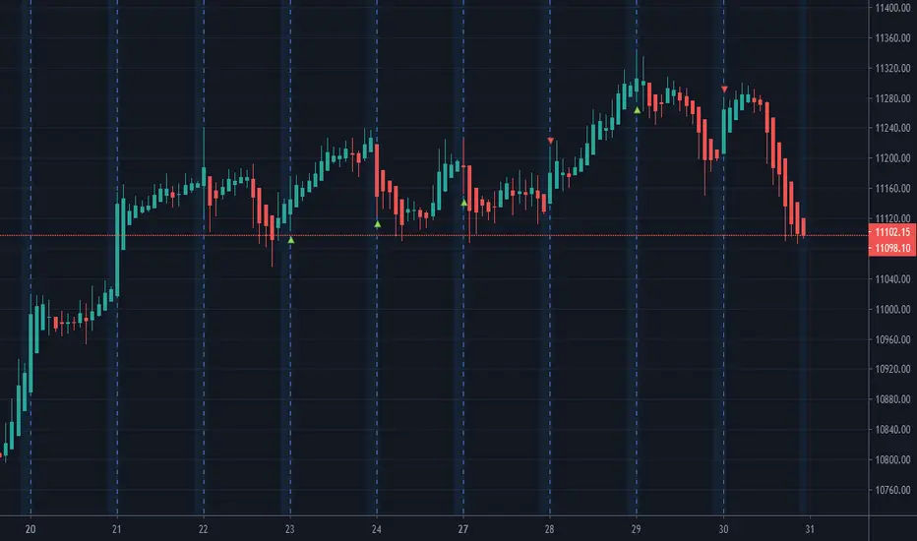Click the 11000.00 price axis value
Image resolution: width=917 pixels, height=541 pixels.
coord(892,309)
